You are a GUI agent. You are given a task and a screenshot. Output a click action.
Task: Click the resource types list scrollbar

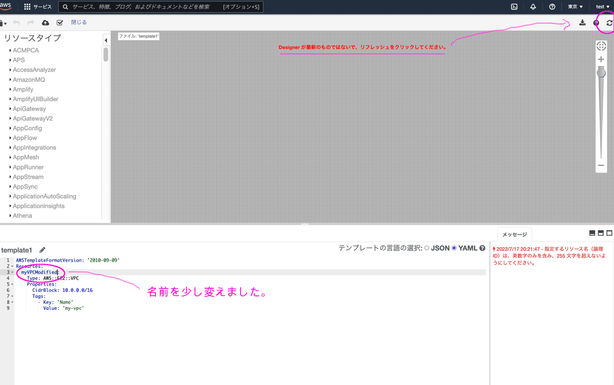point(105,54)
